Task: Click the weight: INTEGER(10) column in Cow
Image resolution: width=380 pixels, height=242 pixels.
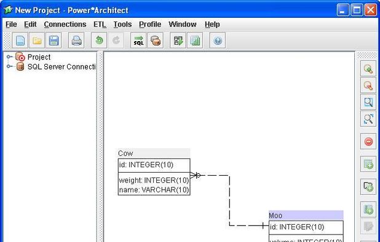Action: click(x=154, y=181)
